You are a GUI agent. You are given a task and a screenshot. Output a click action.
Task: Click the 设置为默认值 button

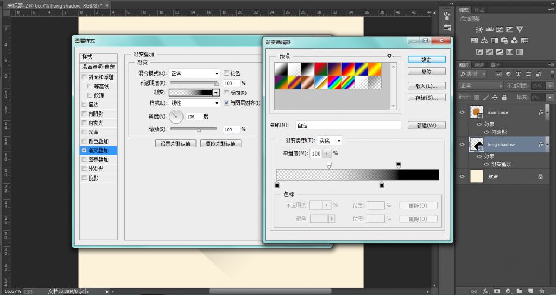point(175,144)
